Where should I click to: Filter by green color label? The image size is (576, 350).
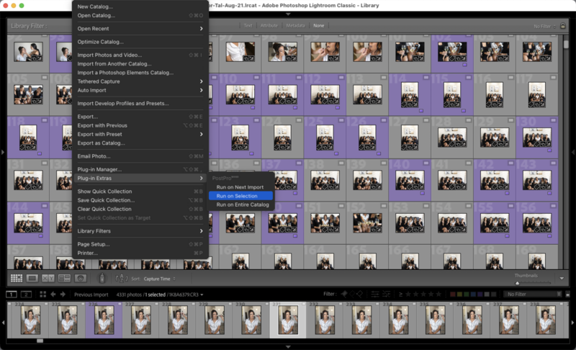[x=467, y=294]
